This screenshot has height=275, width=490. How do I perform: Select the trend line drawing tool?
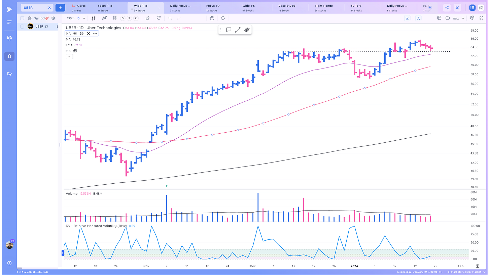(x=238, y=30)
